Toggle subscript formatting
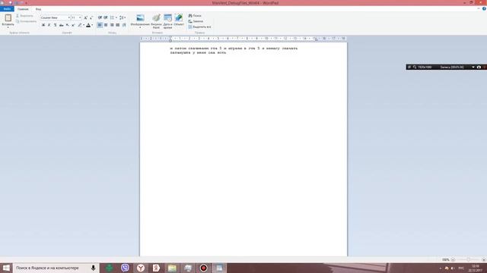The height and width of the screenshot is (273, 487). [67, 25]
